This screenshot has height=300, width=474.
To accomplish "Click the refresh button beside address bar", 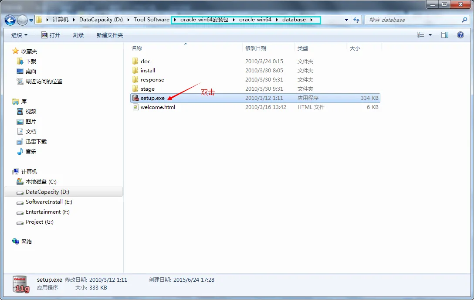I will click(356, 20).
